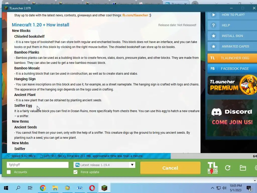257x193 pixels.
Task: Open the TL Mods icon
Action: [213, 168]
